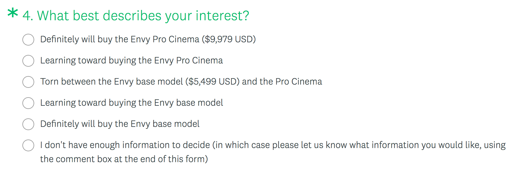Click label text 'Definitely will buy the Envy Pro Cinema'
Screen dimensions: 514x178
click(x=120, y=39)
